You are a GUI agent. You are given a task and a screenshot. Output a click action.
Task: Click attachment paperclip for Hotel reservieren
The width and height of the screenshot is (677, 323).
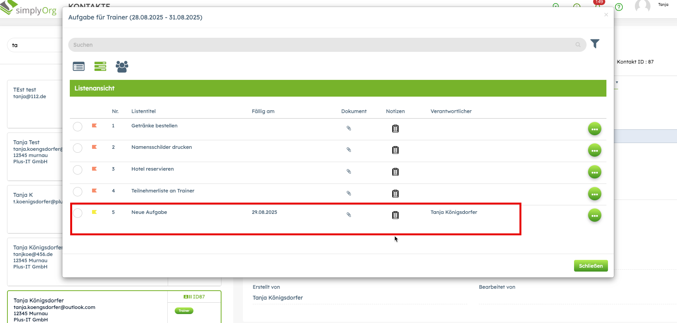(349, 172)
